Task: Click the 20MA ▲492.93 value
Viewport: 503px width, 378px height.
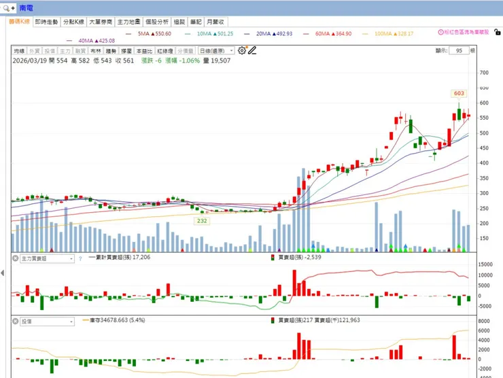Action: 275,34
